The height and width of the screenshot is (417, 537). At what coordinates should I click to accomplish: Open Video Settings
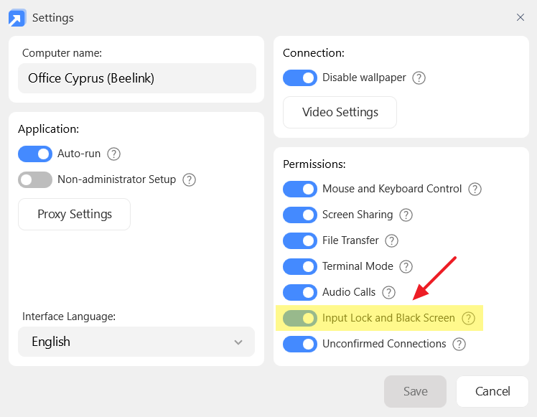[x=340, y=113]
